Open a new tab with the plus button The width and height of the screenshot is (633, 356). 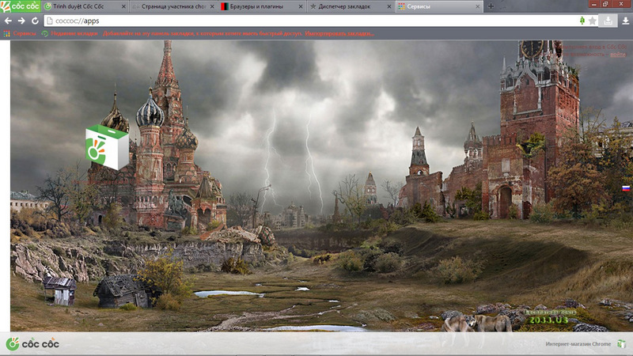[x=491, y=6]
